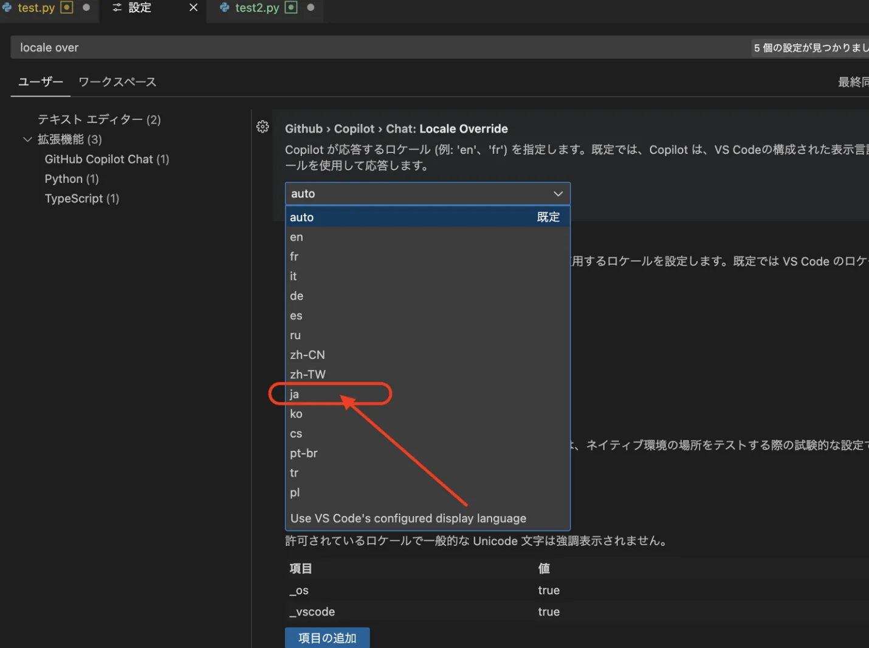Focus the settings search field containing 'locale over'
This screenshot has height=648, width=869.
click(x=380, y=47)
